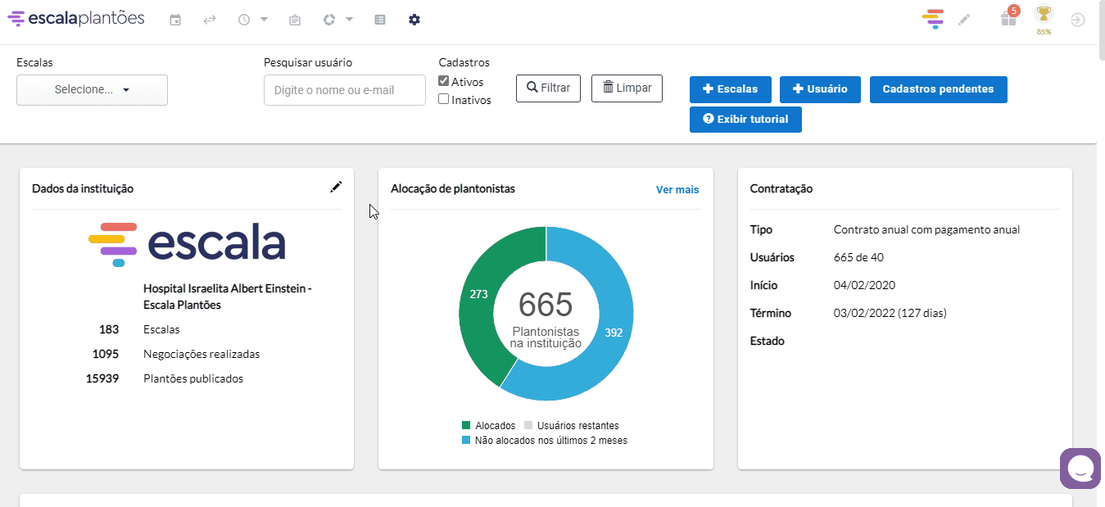Edit institution data with the pencil icon
The height and width of the screenshot is (507, 1105).
pyautogui.click(x=336, y=188)
